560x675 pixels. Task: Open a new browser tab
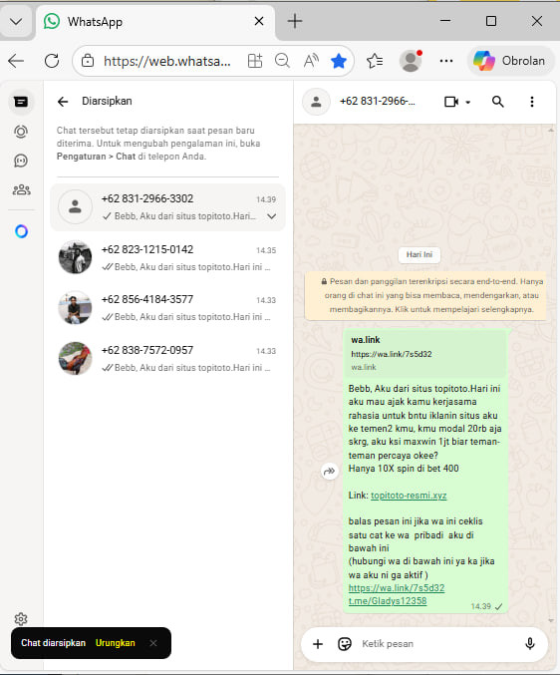[x=295, y=21]
